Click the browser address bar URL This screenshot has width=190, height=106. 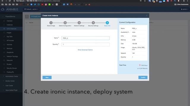[43, 1]
